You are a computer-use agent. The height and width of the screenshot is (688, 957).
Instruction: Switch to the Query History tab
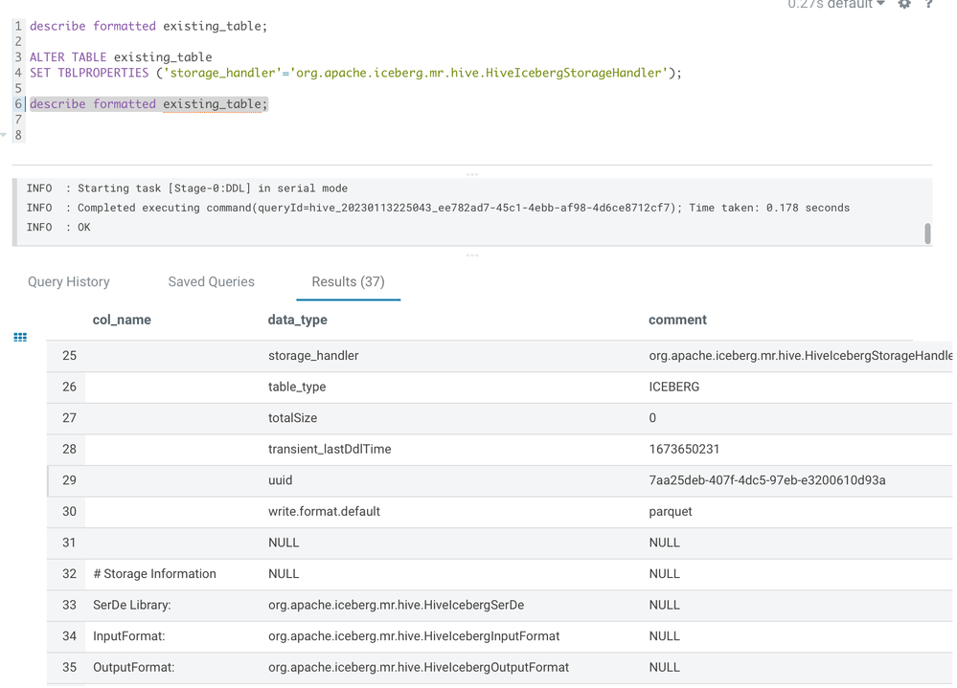point(69,281)
